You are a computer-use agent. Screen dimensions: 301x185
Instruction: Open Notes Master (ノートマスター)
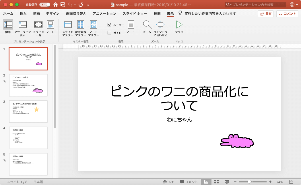click(94, 29)
